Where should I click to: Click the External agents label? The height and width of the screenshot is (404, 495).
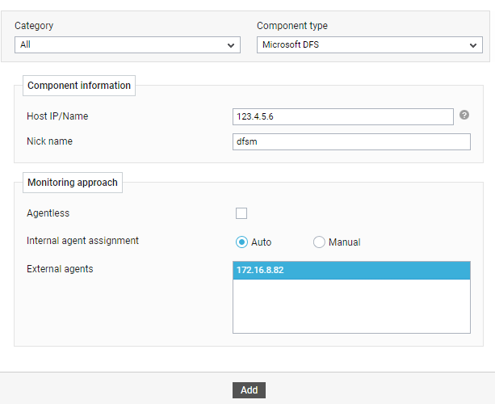60,269
